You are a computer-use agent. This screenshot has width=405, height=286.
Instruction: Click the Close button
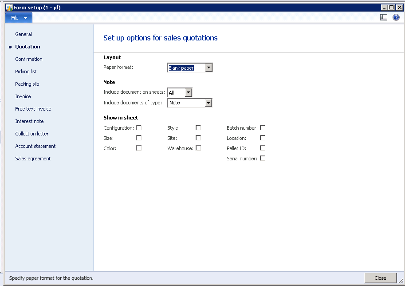pos(380,278)
